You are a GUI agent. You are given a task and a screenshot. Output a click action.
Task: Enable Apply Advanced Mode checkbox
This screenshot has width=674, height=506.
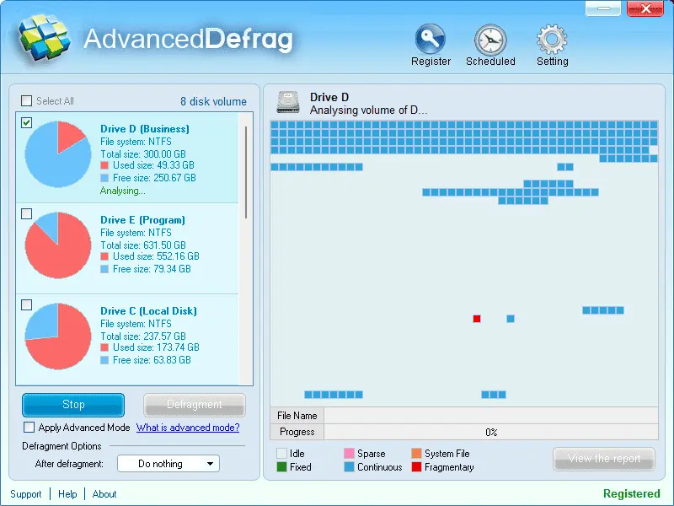[x=29, y=428]
